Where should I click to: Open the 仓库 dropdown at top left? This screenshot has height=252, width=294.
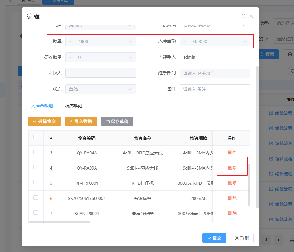100,26
